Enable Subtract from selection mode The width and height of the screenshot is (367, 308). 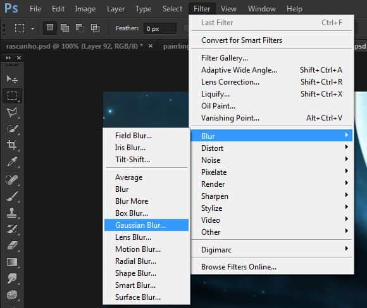point(80,28)
